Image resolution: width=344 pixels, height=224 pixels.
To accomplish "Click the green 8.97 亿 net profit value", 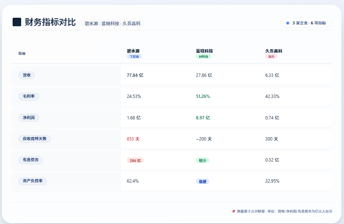I will (x=203, y=118).
